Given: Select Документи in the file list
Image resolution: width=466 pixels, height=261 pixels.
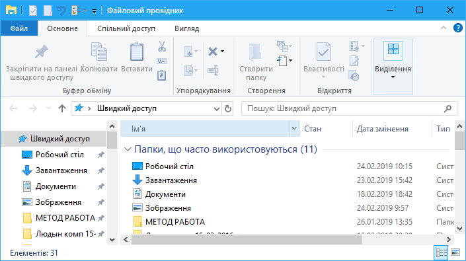Looking at the screenshot, I should coord(165,194).
